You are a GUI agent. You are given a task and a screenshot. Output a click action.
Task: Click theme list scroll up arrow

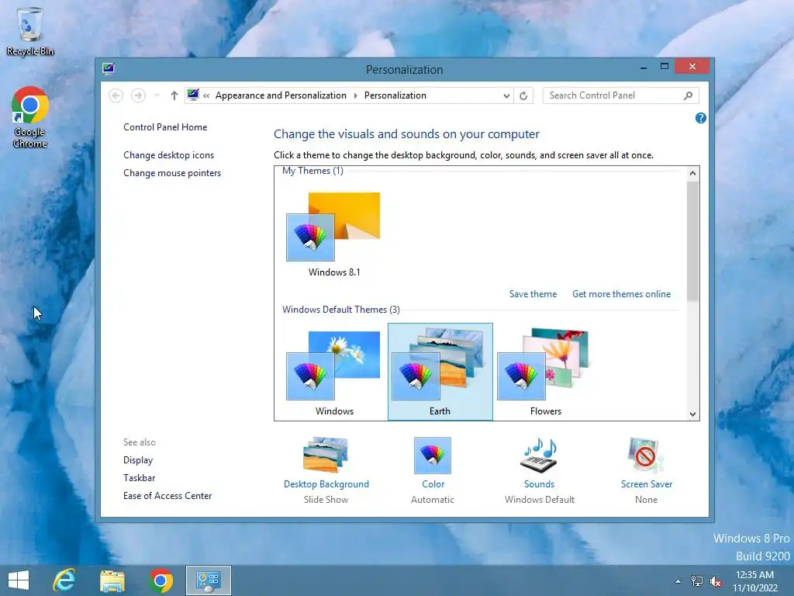click(692, 173)
